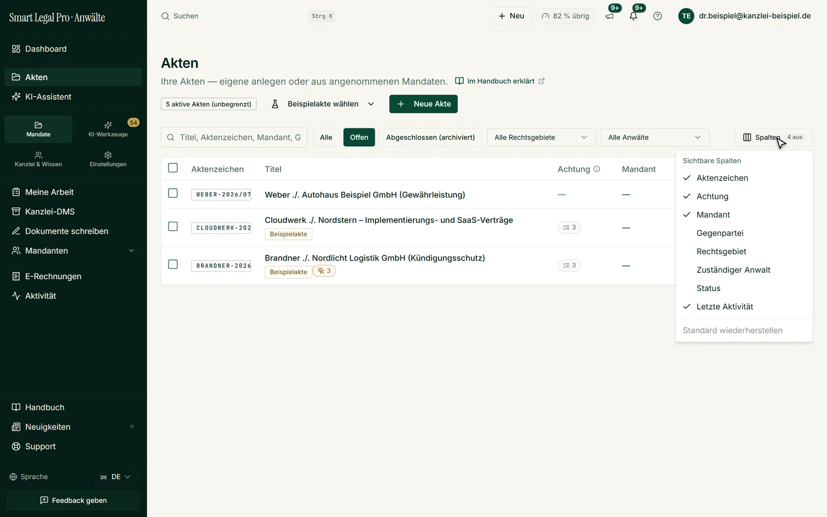
Task: Click the Titel column header
Action: [273, 169]
